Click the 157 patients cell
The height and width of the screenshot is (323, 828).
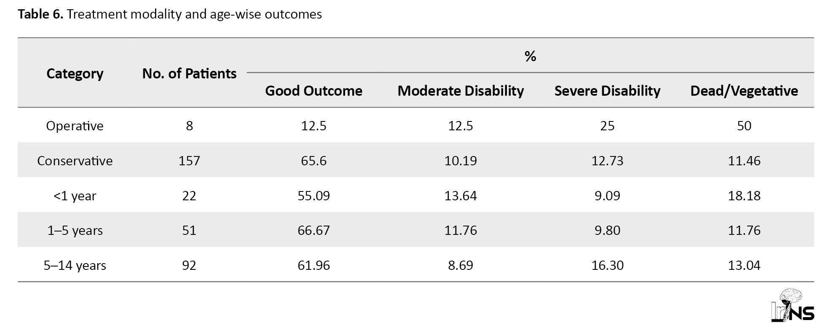click(x=189, y=161)
